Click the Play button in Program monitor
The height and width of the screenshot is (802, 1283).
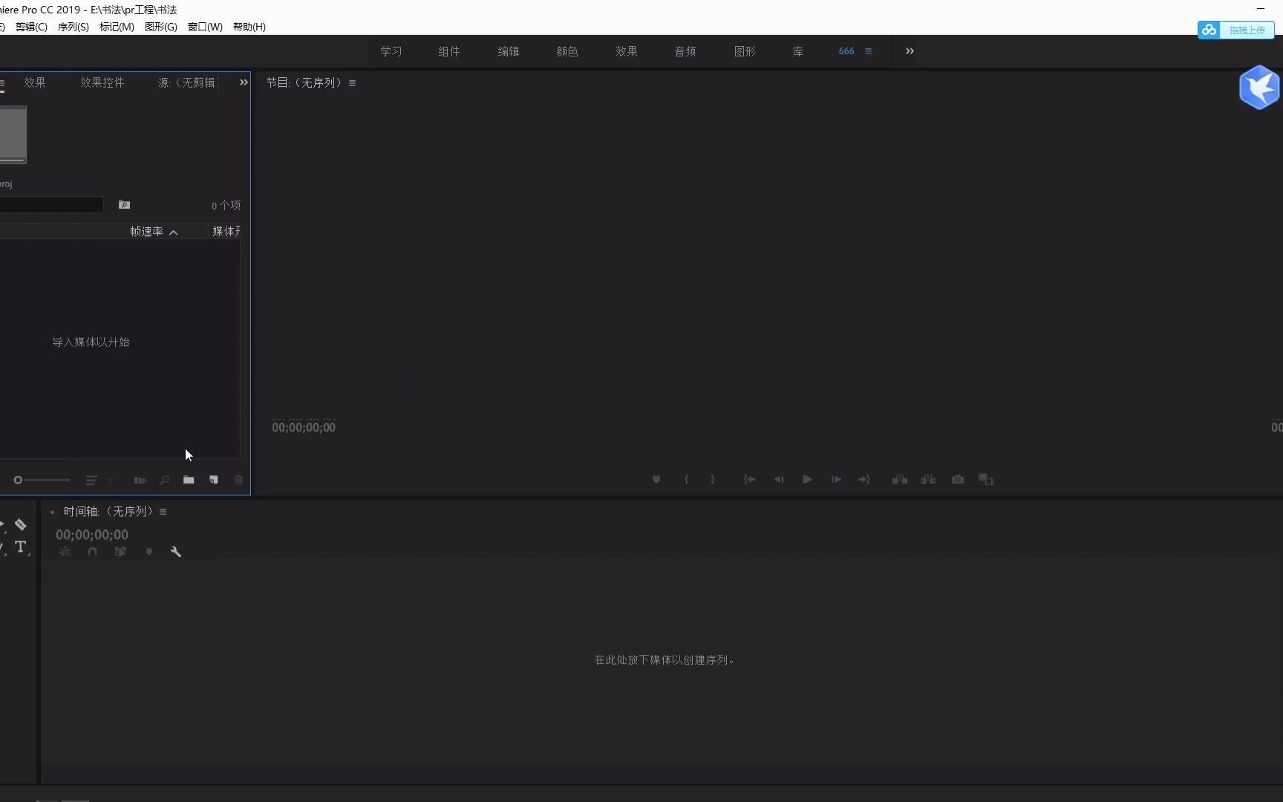(x=807, y=480)
